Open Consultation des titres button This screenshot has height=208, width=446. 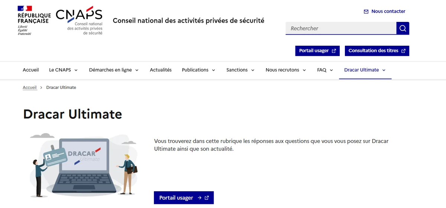click(x=377, y=51)
